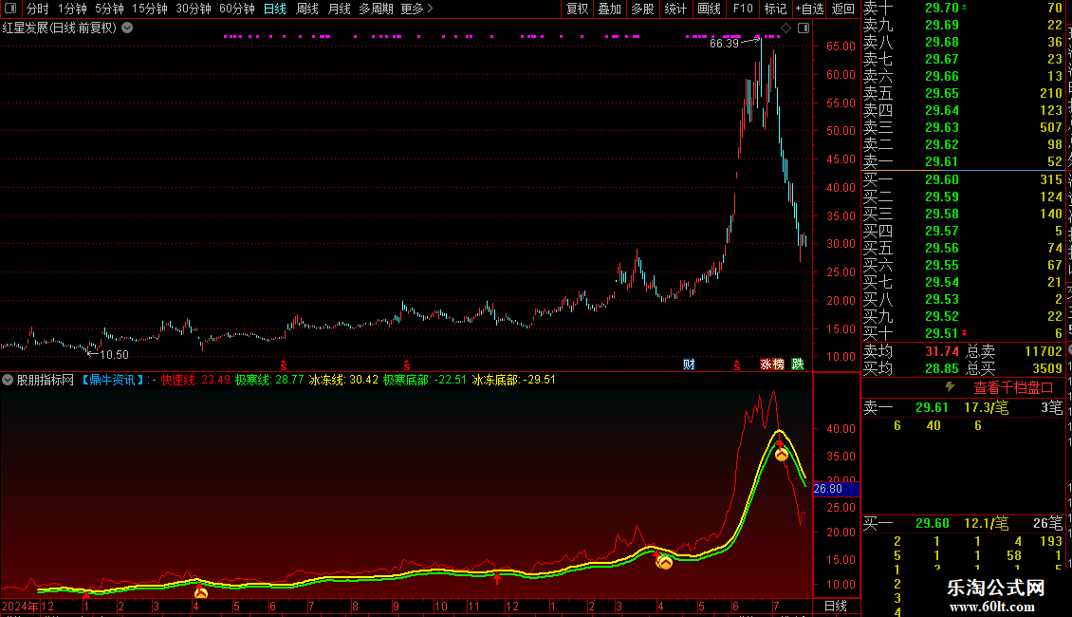The height and width of the screenshot is (617, 1072).
Task: Click the 极寒底部 -22.51 value
Action: coord(425,380)
